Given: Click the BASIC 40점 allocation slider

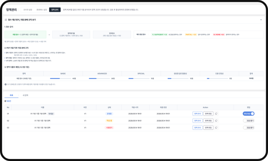Looking at the screenshot, I should (x=61, y=78).
